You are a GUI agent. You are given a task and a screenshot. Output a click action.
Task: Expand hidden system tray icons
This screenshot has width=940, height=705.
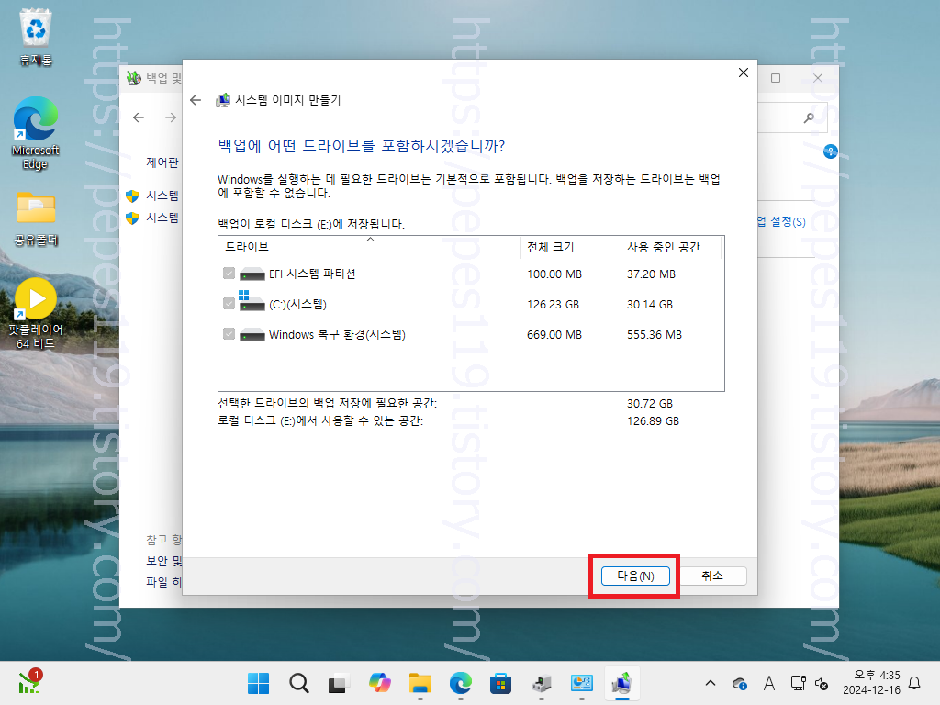pyautogui.click(x=711, y=683)
